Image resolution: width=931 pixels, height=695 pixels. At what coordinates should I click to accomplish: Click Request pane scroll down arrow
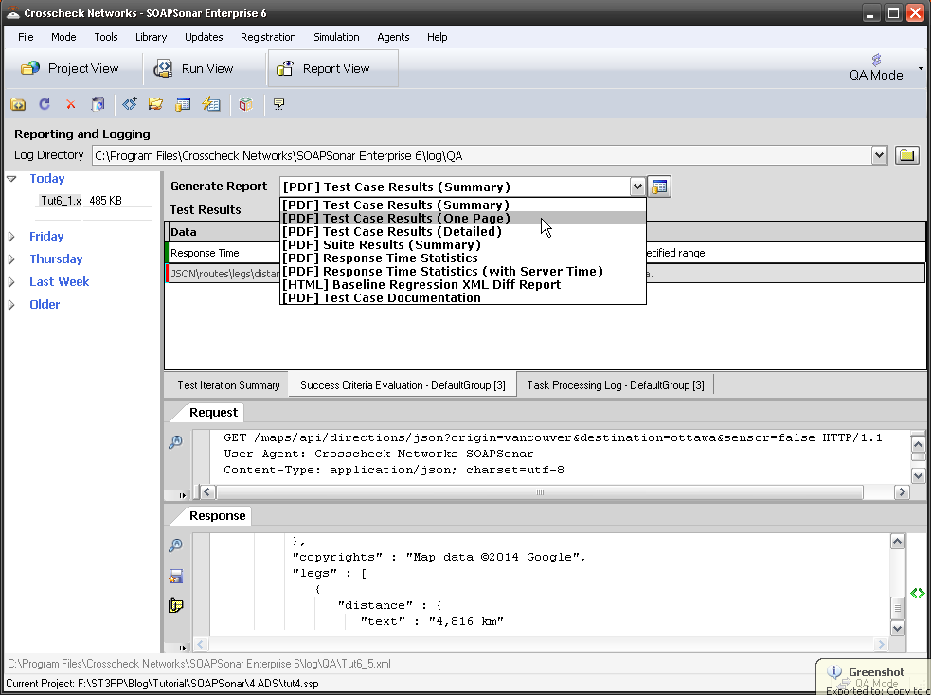(918, 475)
